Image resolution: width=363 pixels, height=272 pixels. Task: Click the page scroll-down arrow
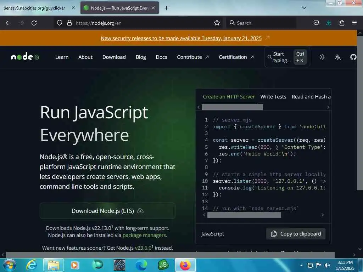tap(360, 249)
